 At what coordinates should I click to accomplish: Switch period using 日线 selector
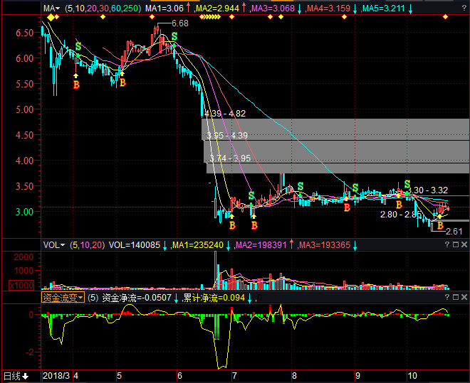coord(16,376)
